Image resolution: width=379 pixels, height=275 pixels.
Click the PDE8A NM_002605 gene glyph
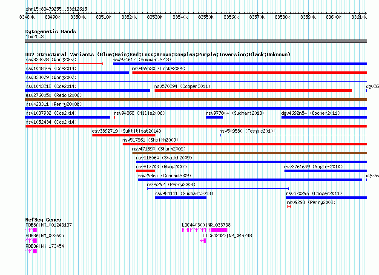[x=31, y=241]
